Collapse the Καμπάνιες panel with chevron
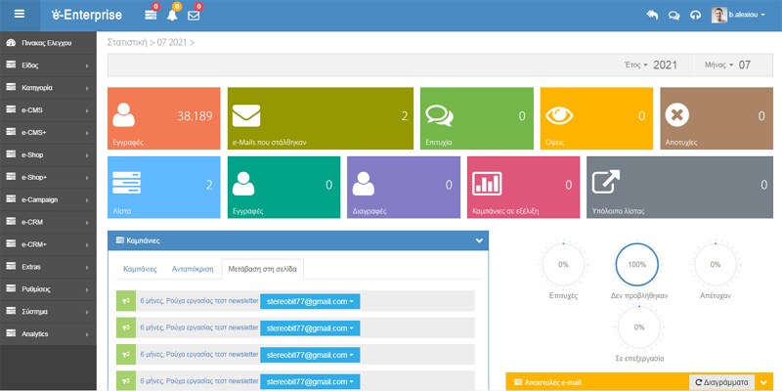Image resolution: width=782 pixels, height=391 pixels. point(479,239)
